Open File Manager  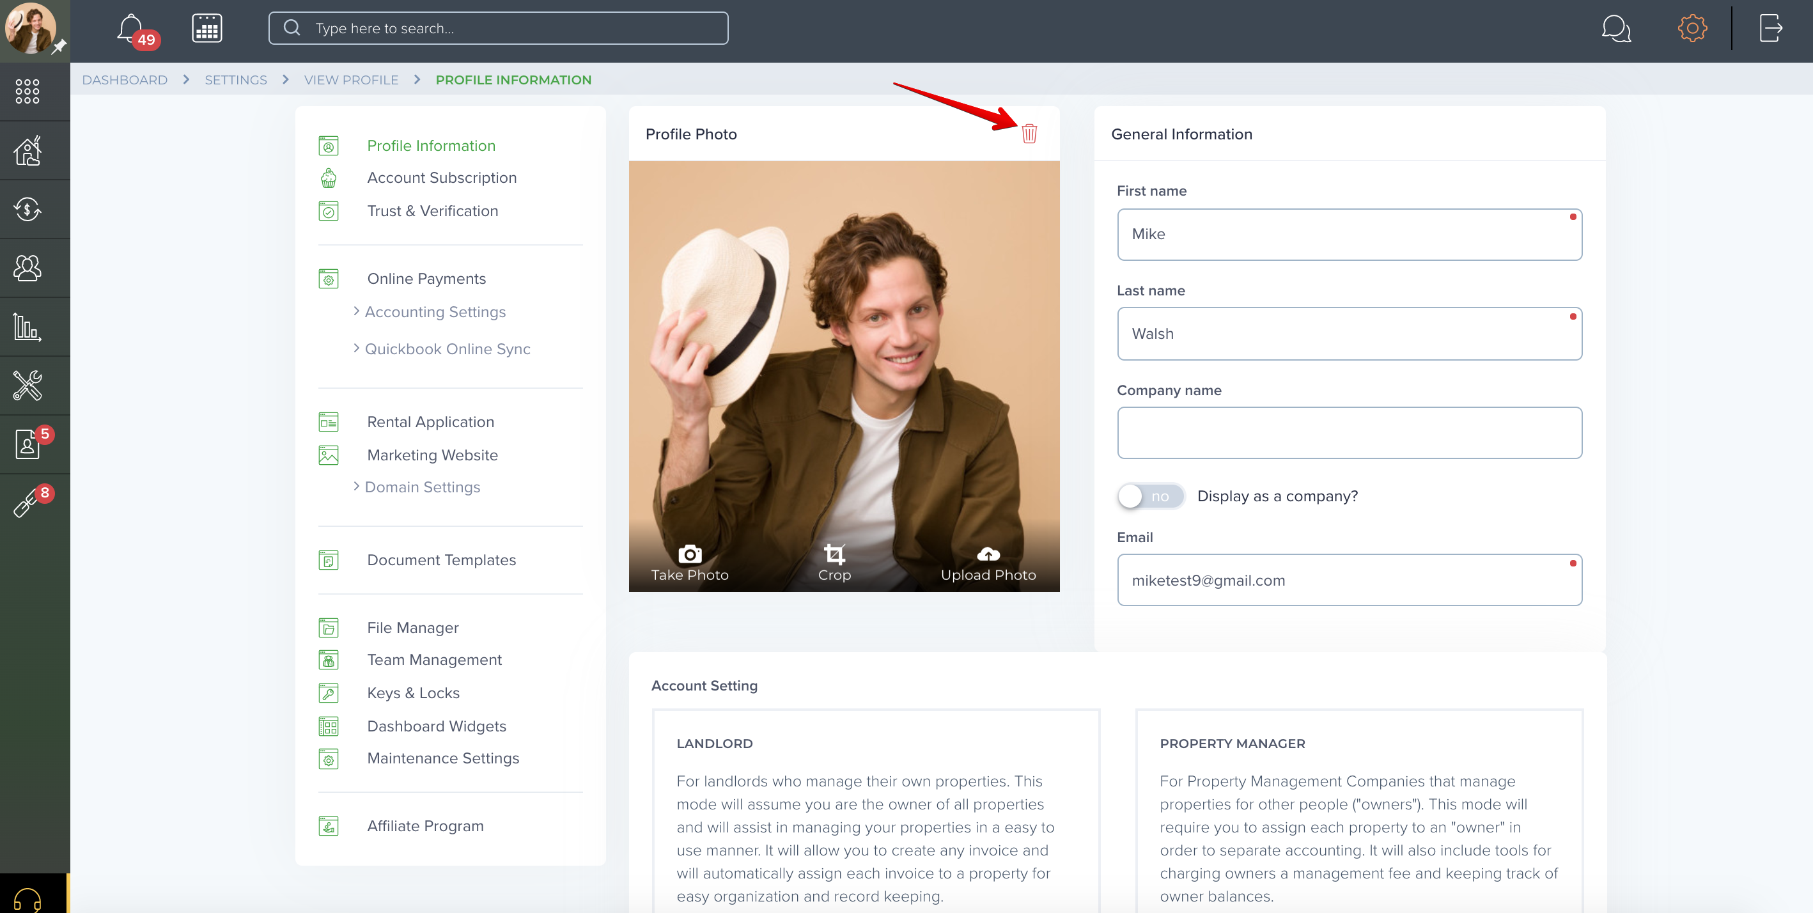412,628
